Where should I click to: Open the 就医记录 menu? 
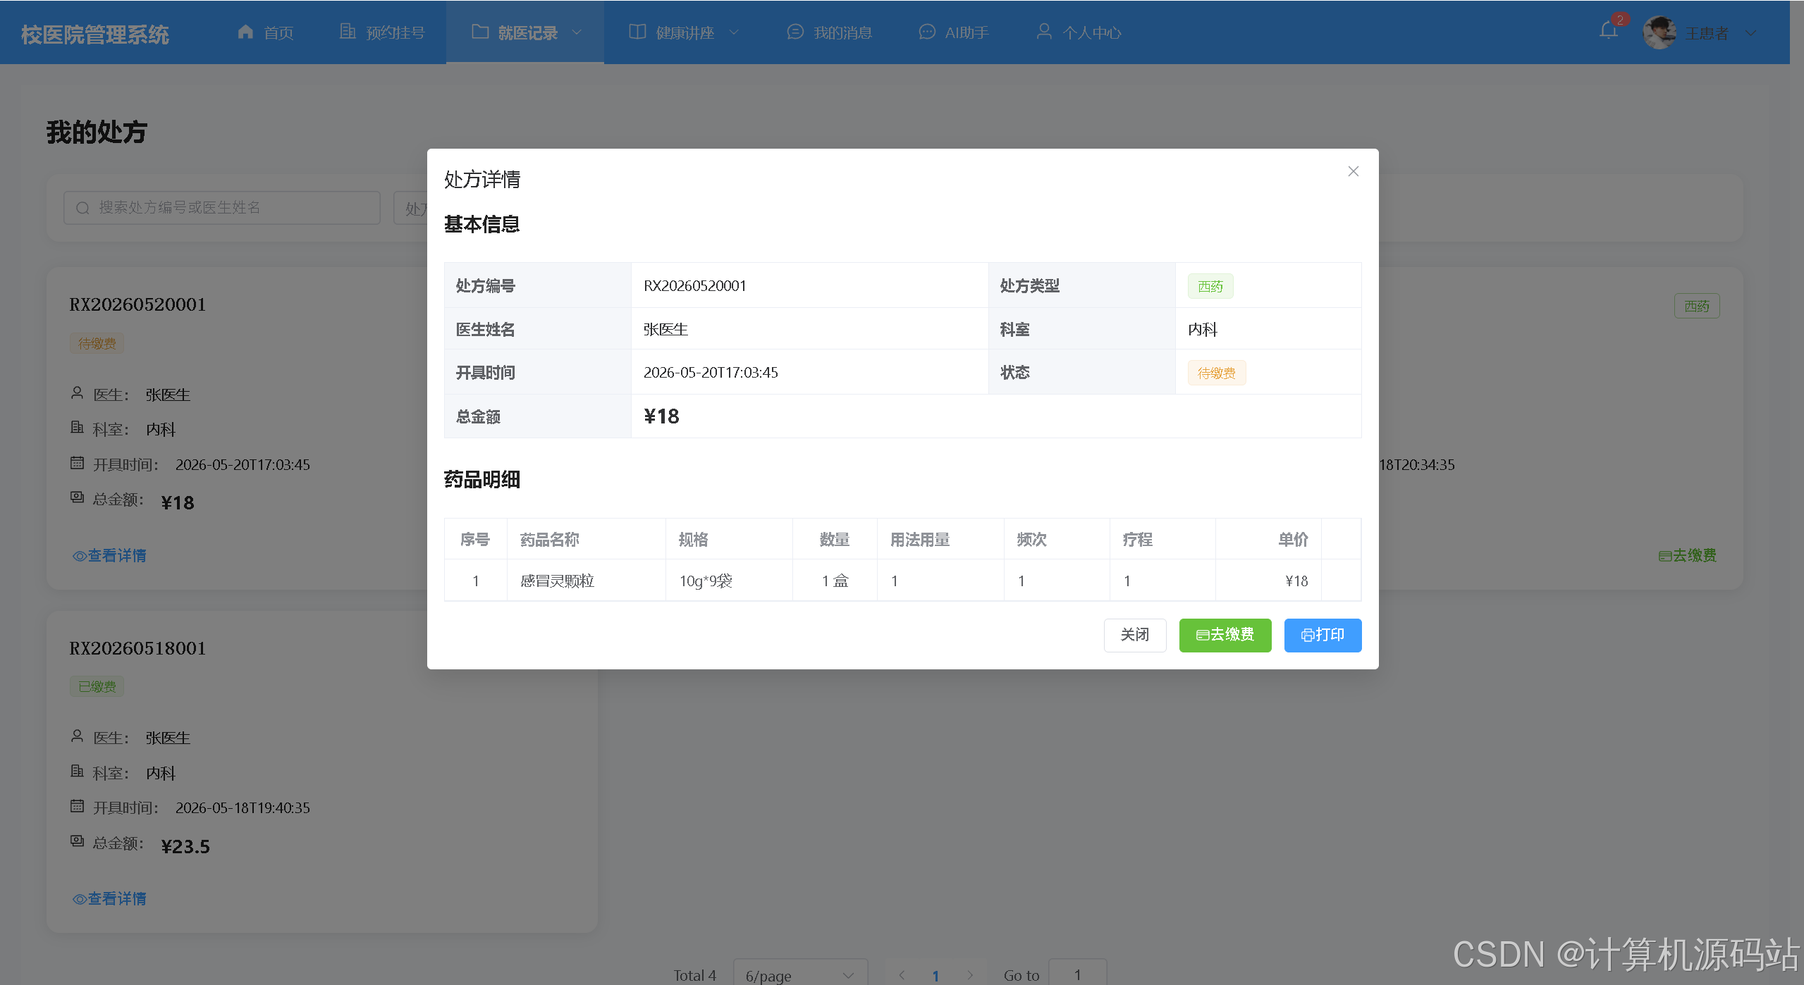tap(525, 32)
